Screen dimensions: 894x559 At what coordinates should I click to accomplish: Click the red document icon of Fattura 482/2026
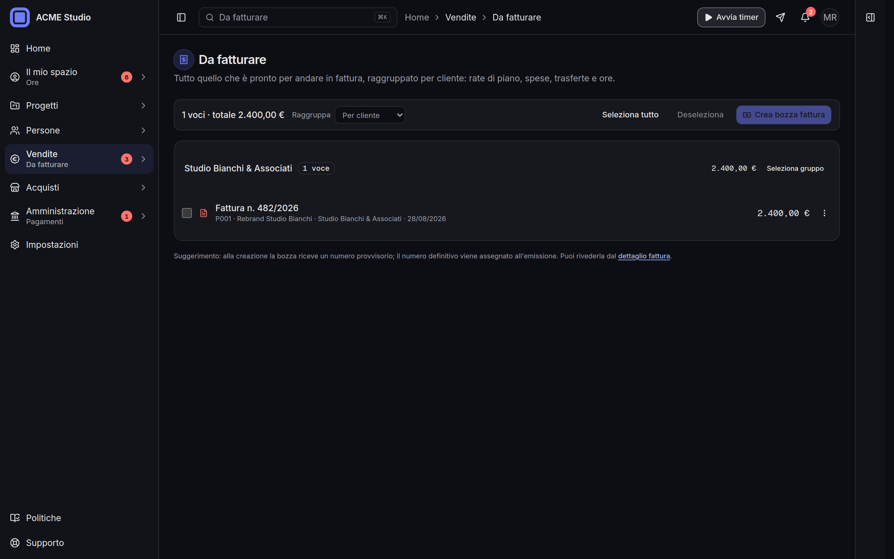204,213
